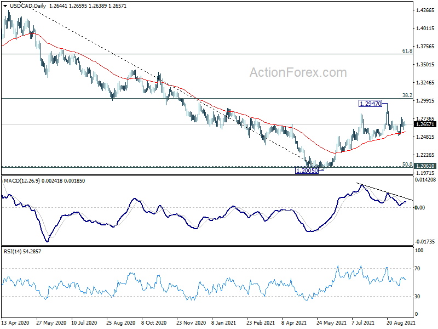
Task: Click the RSI 70 level label
Action: coord(417,268)
